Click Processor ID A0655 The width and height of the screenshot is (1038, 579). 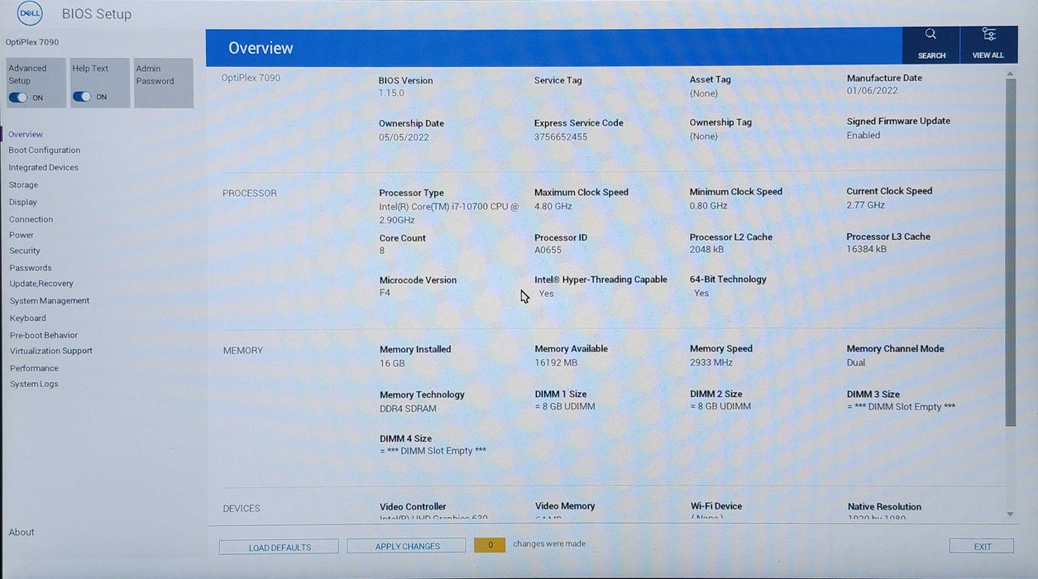[x=548, y=250]
